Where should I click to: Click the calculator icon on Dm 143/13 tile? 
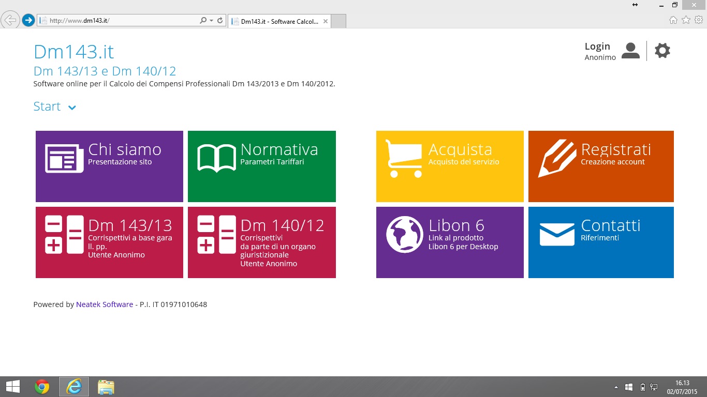pos(64,235)
